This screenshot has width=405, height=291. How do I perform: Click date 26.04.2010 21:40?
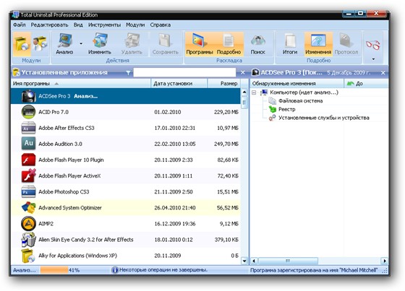(175, 208)
